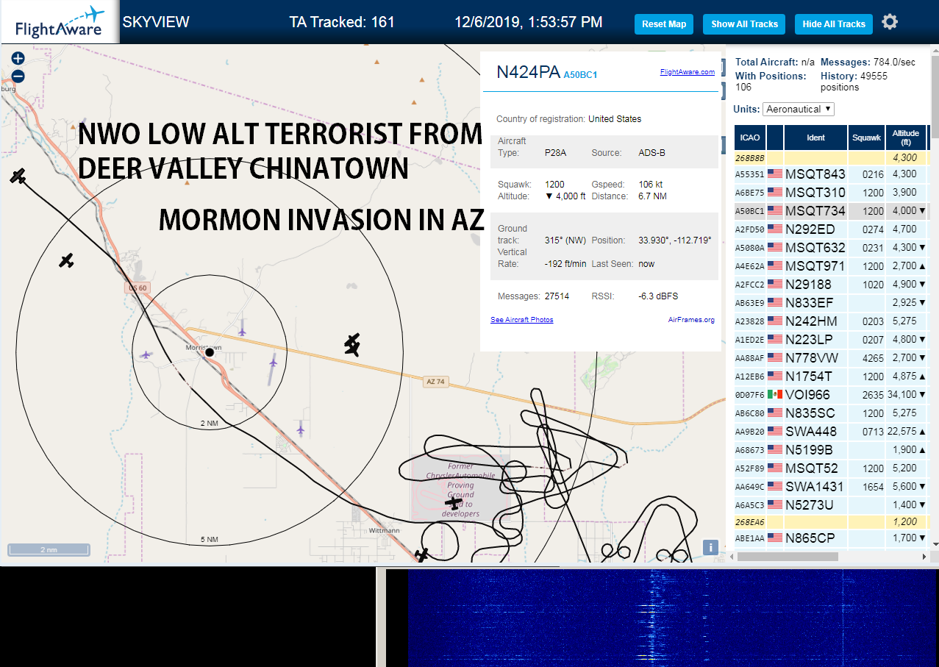The image size is (939, 667).
Task: Select the N292ED aircraft row
Action: [x=831, y=229]
